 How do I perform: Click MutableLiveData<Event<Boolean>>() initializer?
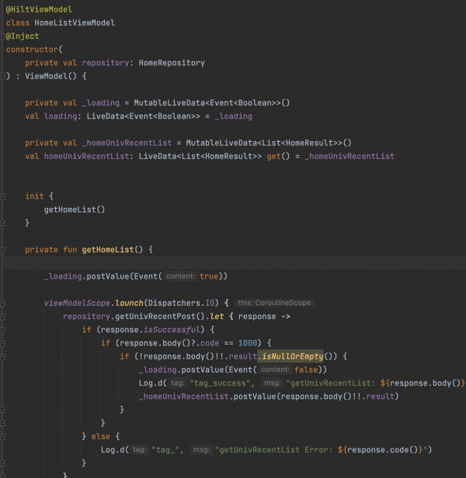click(211, 103)
